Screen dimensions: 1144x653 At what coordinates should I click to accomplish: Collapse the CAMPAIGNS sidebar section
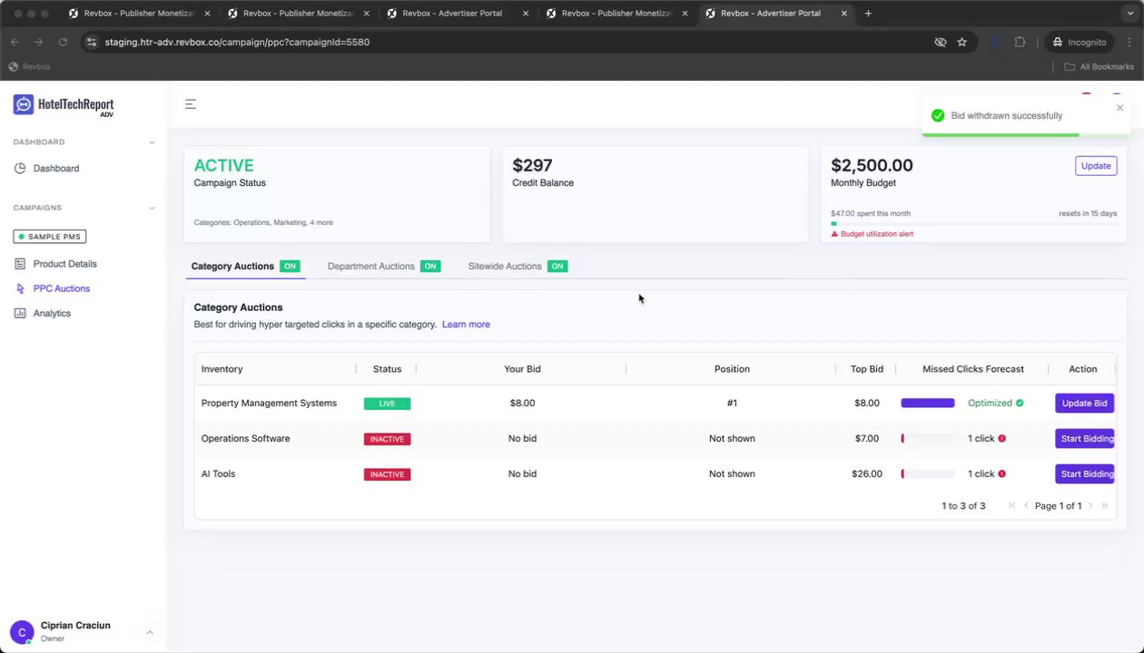click(152, 208)
